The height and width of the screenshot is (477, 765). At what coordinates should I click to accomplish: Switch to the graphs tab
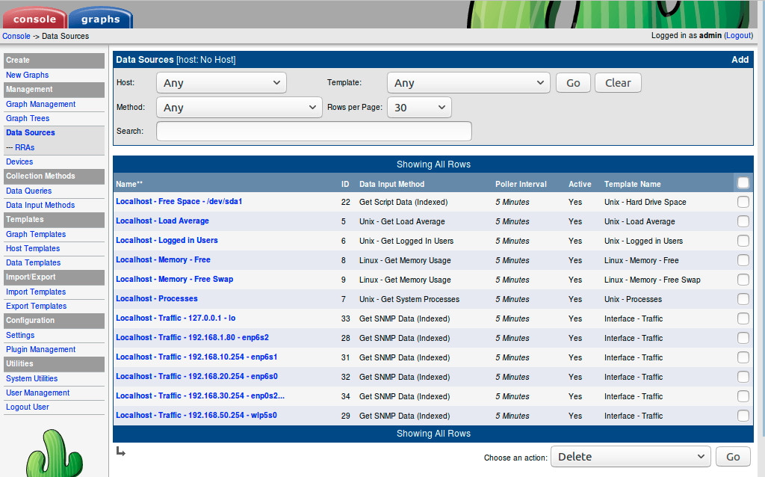point(100,18)
